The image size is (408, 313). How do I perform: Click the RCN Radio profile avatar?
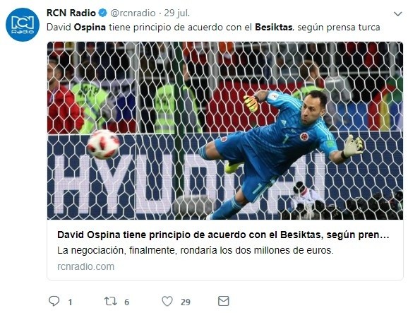(23, 25)
